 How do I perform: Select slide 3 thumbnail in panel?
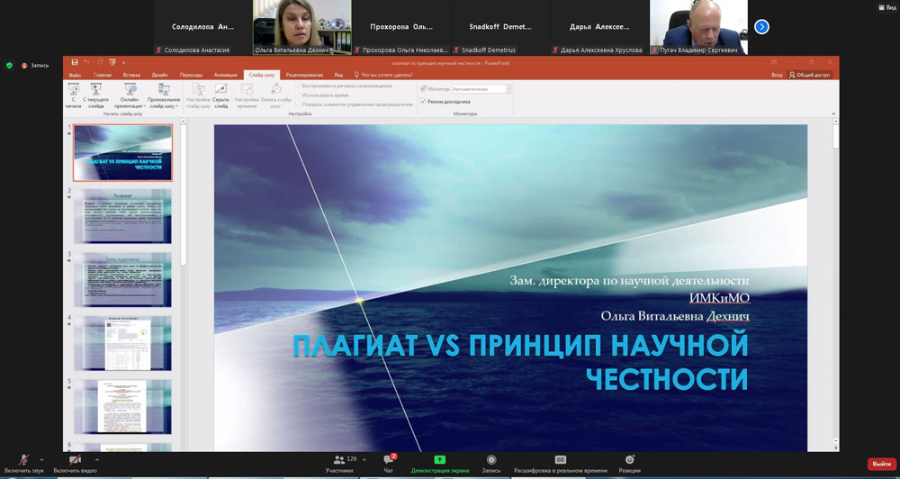[122, 279]
